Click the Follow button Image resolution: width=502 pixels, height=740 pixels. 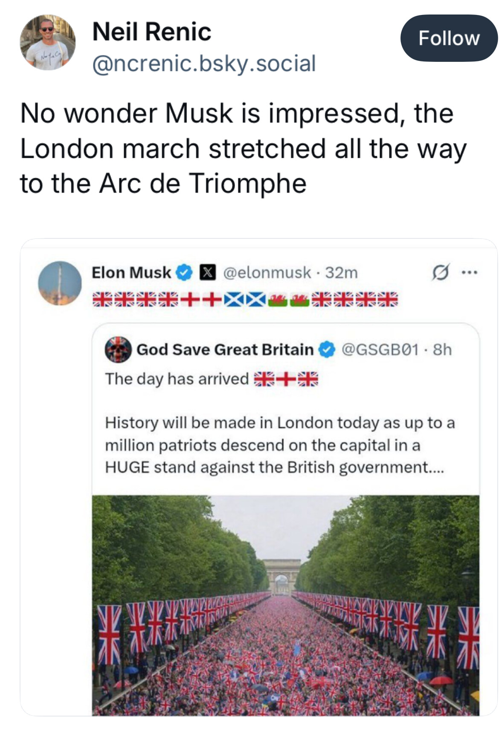pyautogui.click(x=449, y=38)
